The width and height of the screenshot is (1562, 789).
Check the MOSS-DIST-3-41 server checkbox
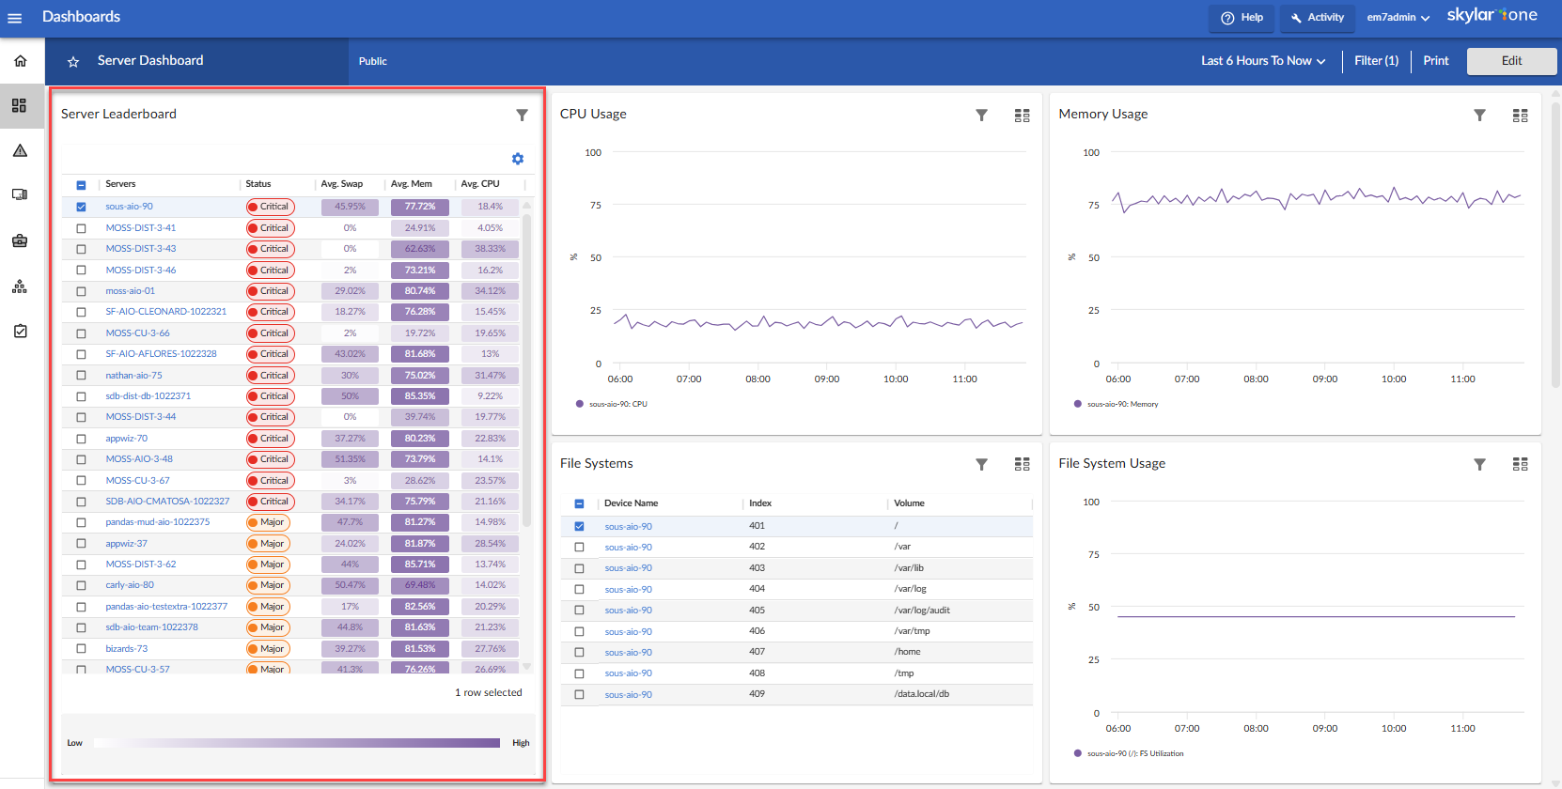[x=81, y=228]
